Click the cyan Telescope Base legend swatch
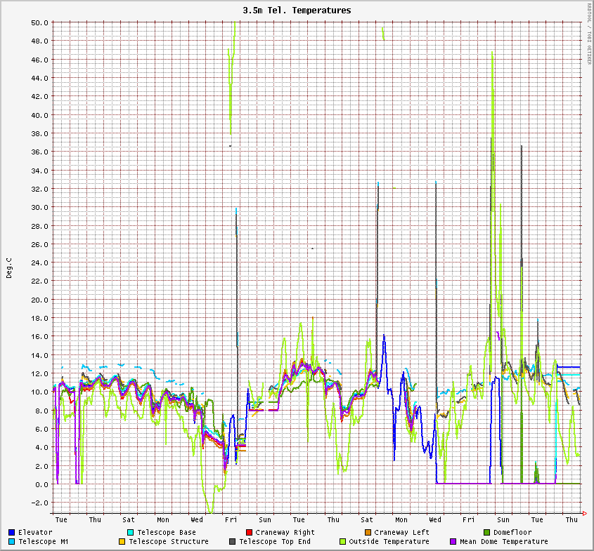 click(x=131, y=533)
